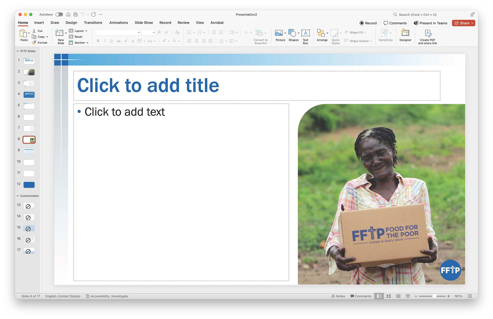Toggle the AutoSave switch

59,15
